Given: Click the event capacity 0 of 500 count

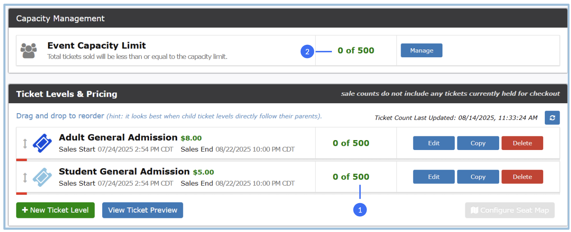Looking at the screenshot, I should [356, 51].
